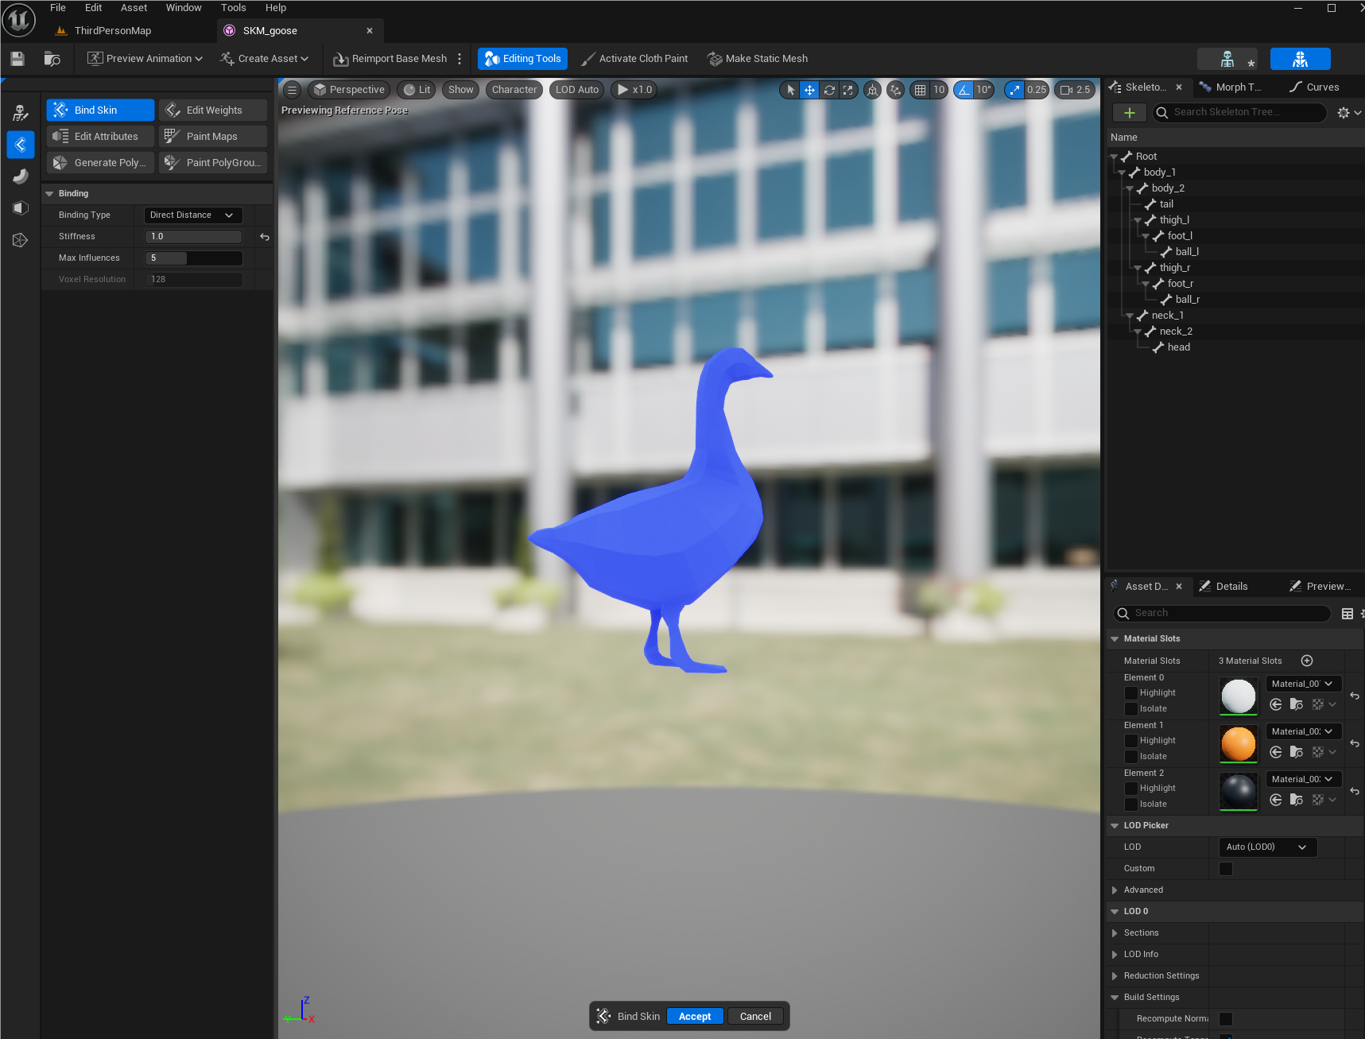Image resolution: width=1365 pixels, height=1039 pixels.
Task: Activate the translate gizmo tool
Action: (x=809, y=90)
